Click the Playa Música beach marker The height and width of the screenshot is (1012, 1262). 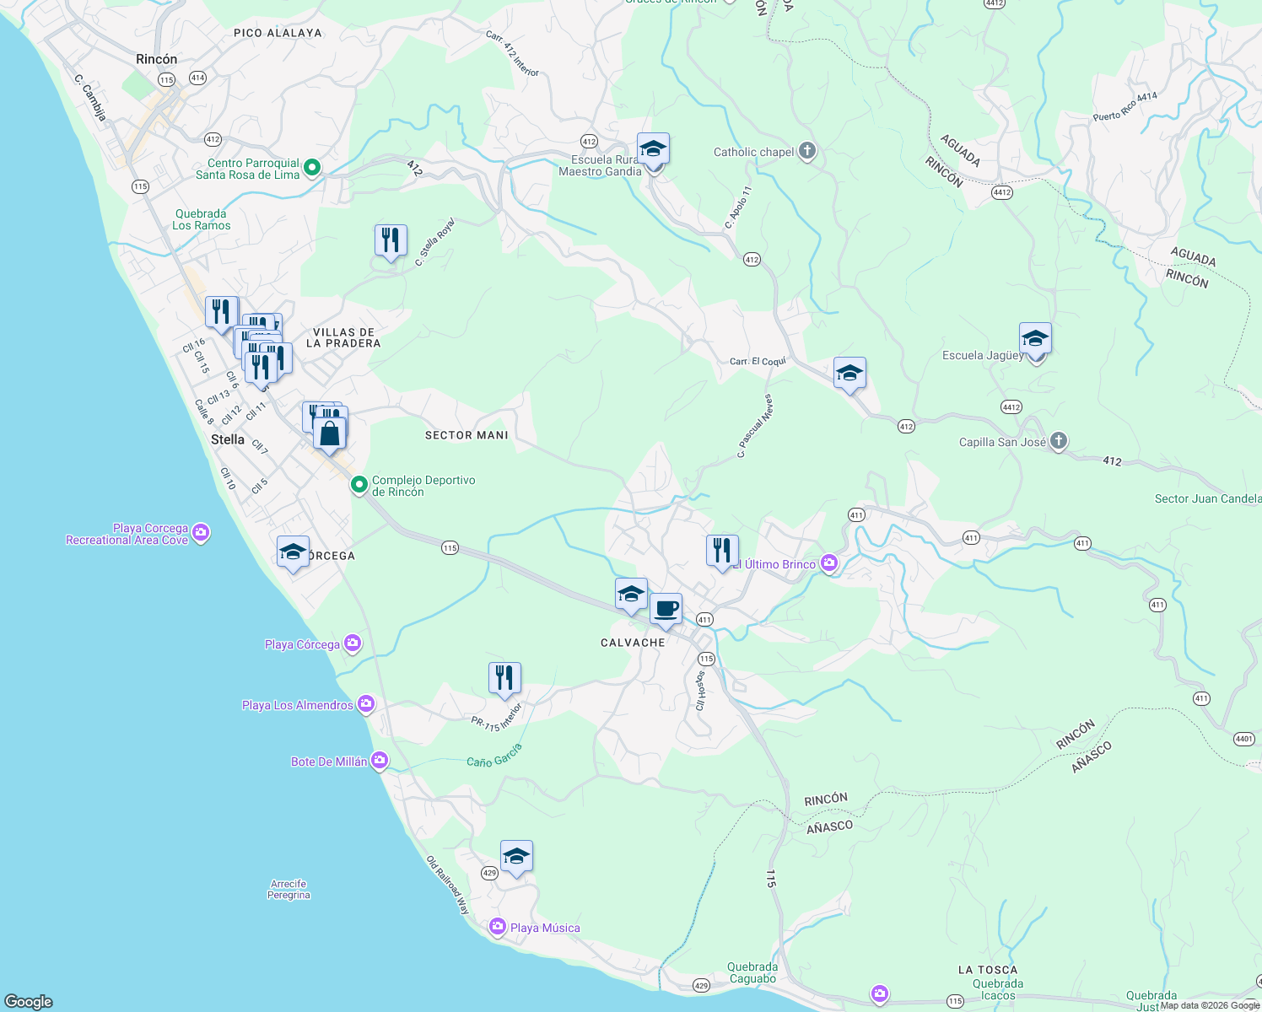(497, 926)
